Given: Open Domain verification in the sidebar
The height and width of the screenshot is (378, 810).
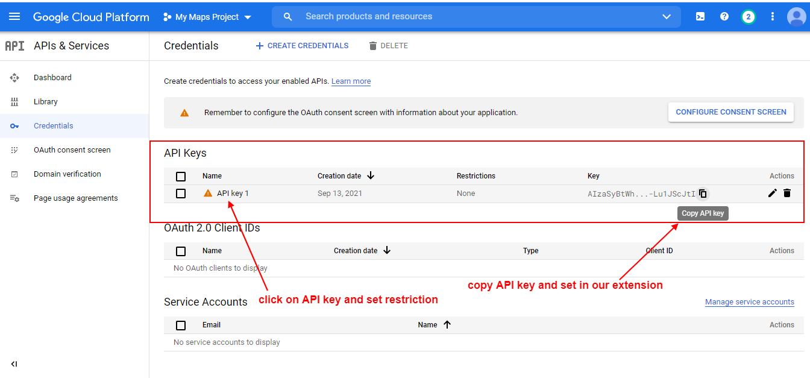Looking at the screenshot, I should pyautogui.click(x=67, y=174).
